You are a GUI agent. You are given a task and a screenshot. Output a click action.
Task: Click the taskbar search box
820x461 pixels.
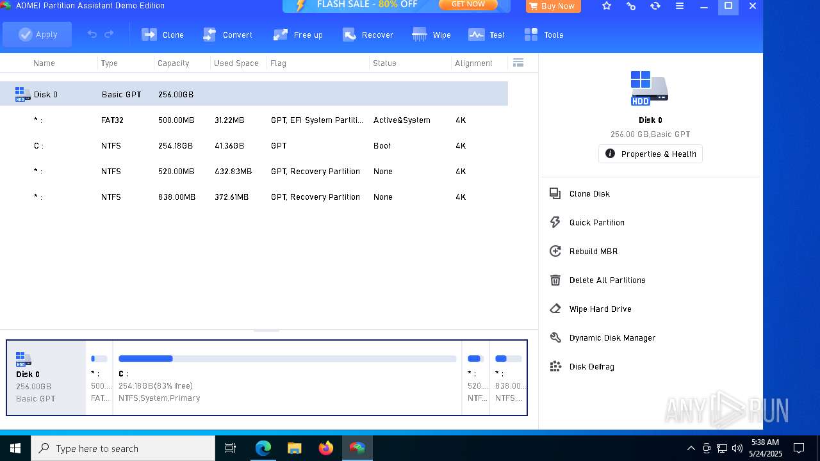(x=123, y=448)
